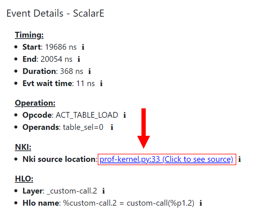Click the Hlo name custom-call text
This screenshot has height=217, width=256.
[x=128, y=203]
